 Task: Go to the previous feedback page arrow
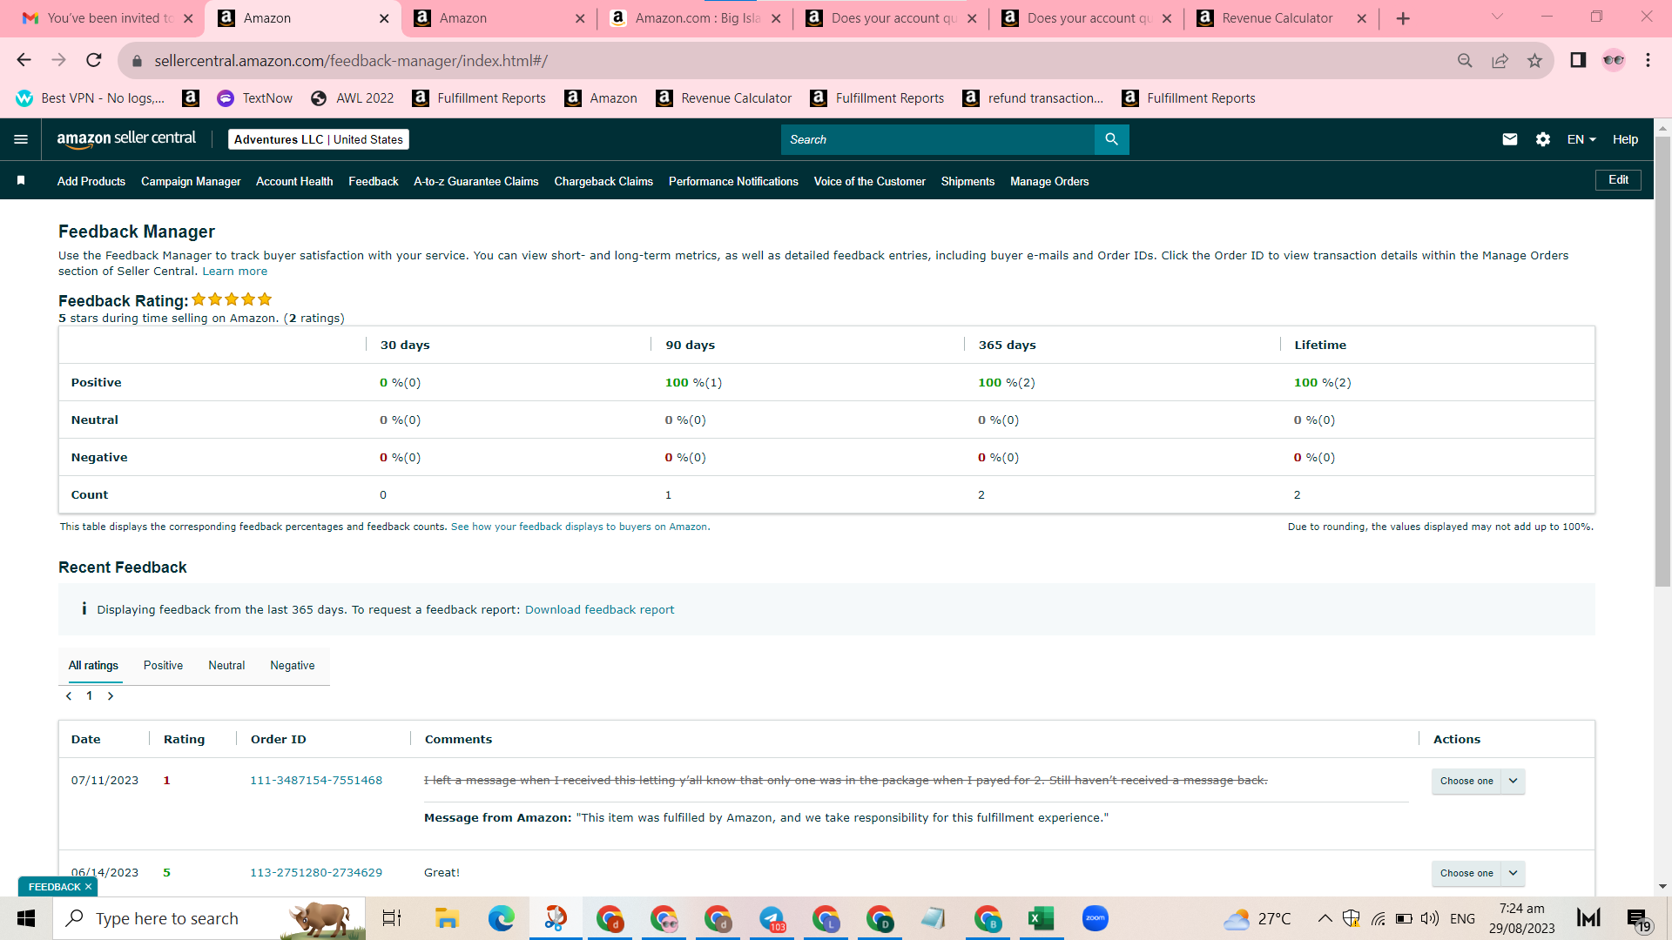(x=69, y=696)
